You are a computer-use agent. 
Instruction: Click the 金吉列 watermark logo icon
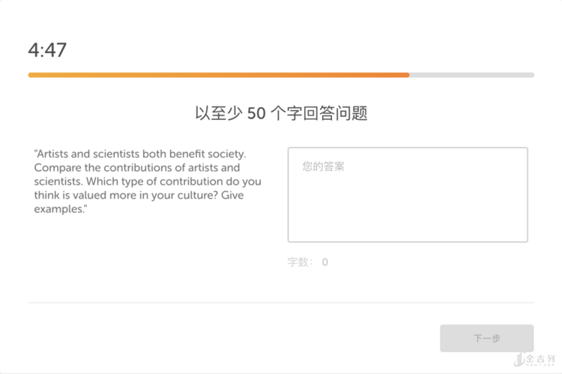[x=520, y=360]
